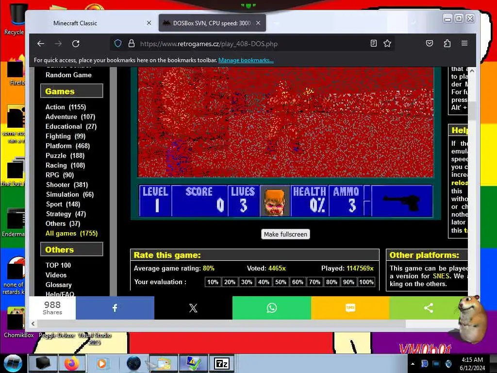Click the horizontal scrollbar left arrow
Viewport: 497px width, 373px height.
[x=33, y=323]
